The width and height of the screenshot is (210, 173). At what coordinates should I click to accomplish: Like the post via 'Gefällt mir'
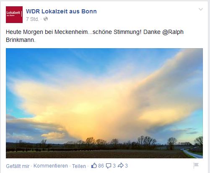pos(18,166)
